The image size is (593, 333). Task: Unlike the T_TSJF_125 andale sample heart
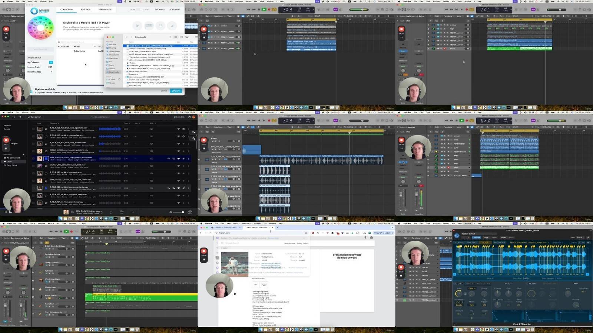(x=178, y=136)
